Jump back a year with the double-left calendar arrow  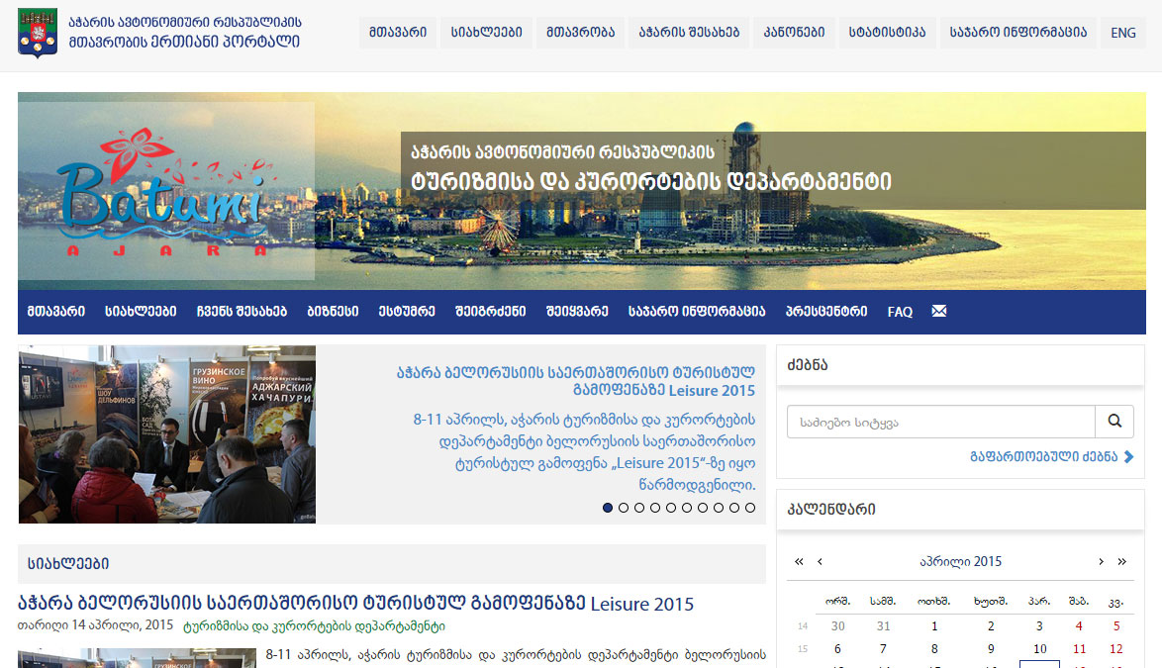799,561
